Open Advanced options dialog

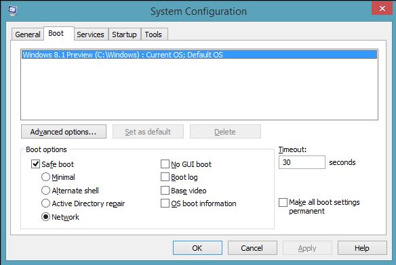pyautogui.click(x=64, y=132)
